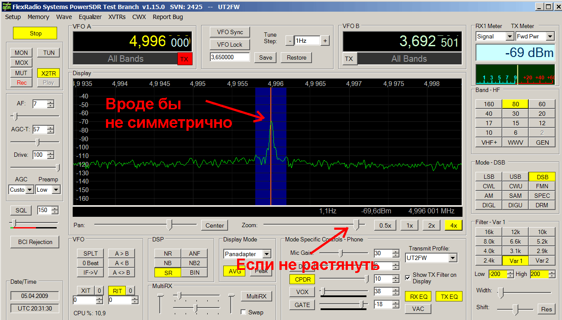The height and width of the screenshot is (320, 562).
Task: Select the 160 meter band button
Action: (x=488, y=104)
